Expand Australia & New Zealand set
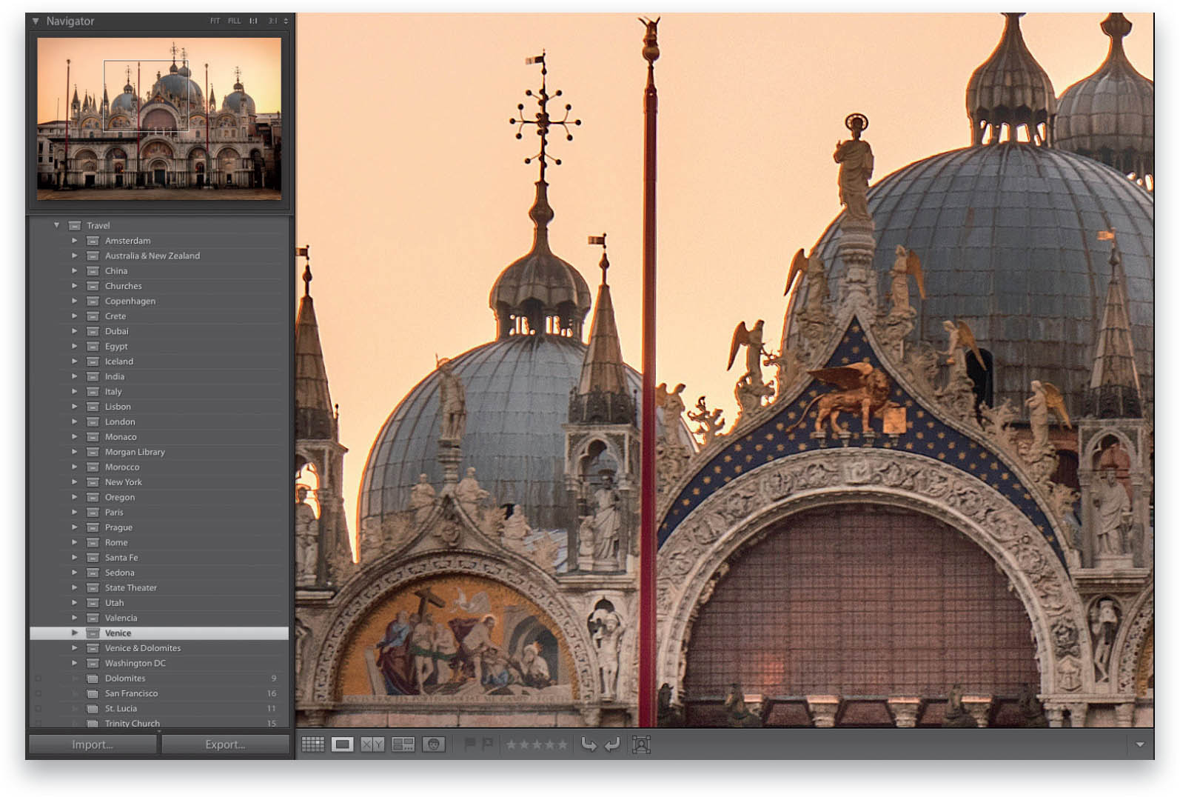Image resolution: width=1180 pixels, height=797 pixels. (x=74, y=256)
